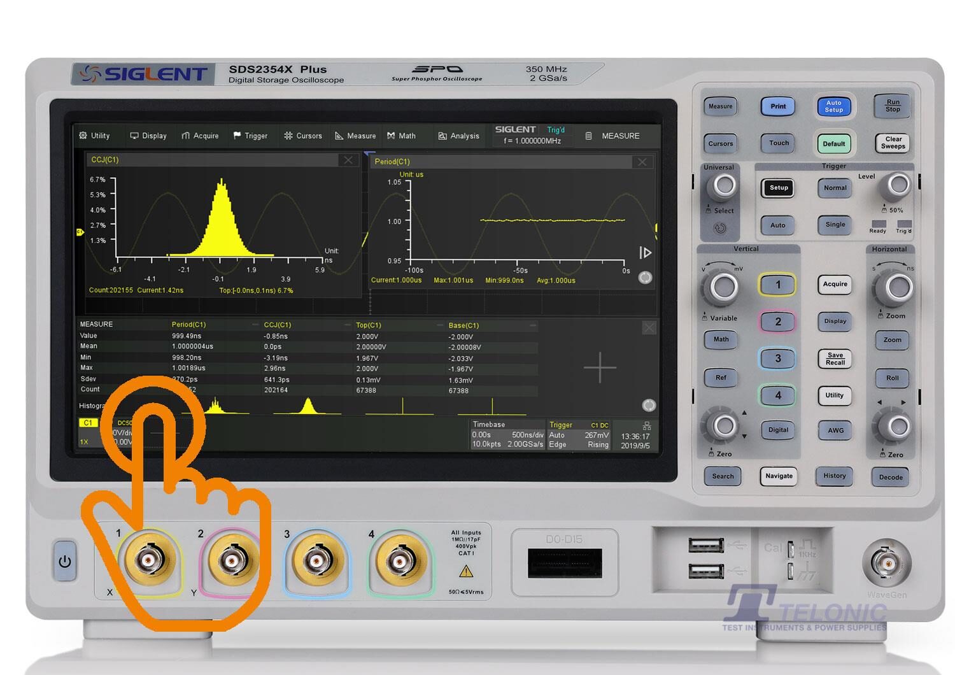This screenshot has height=675, width=955.
Task: Push the vertical Zero position knob
Action: 723,425
